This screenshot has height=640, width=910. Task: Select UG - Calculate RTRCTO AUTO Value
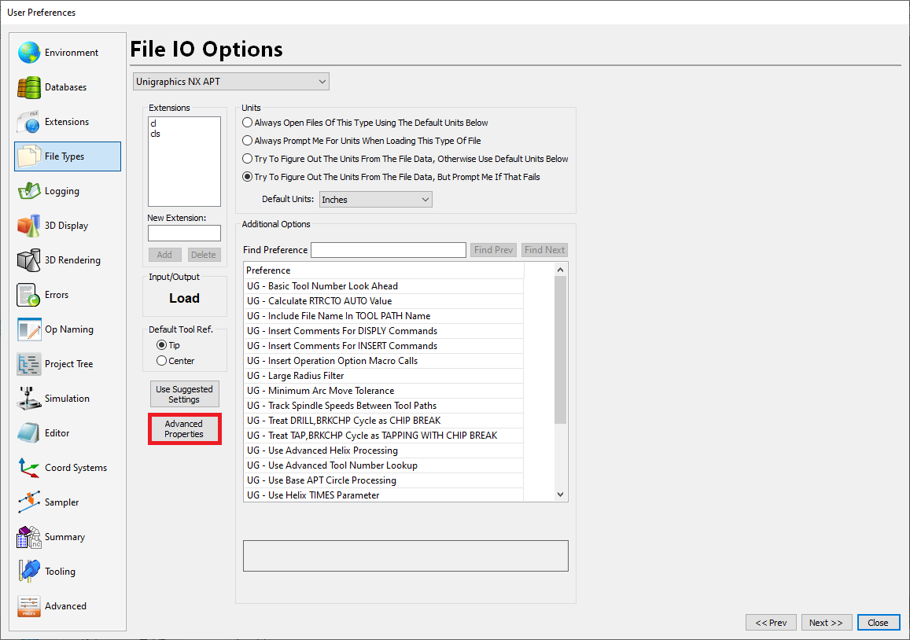384,301
